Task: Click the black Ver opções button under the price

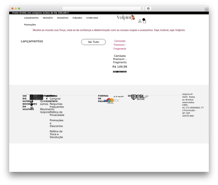Action: point(120,72)
